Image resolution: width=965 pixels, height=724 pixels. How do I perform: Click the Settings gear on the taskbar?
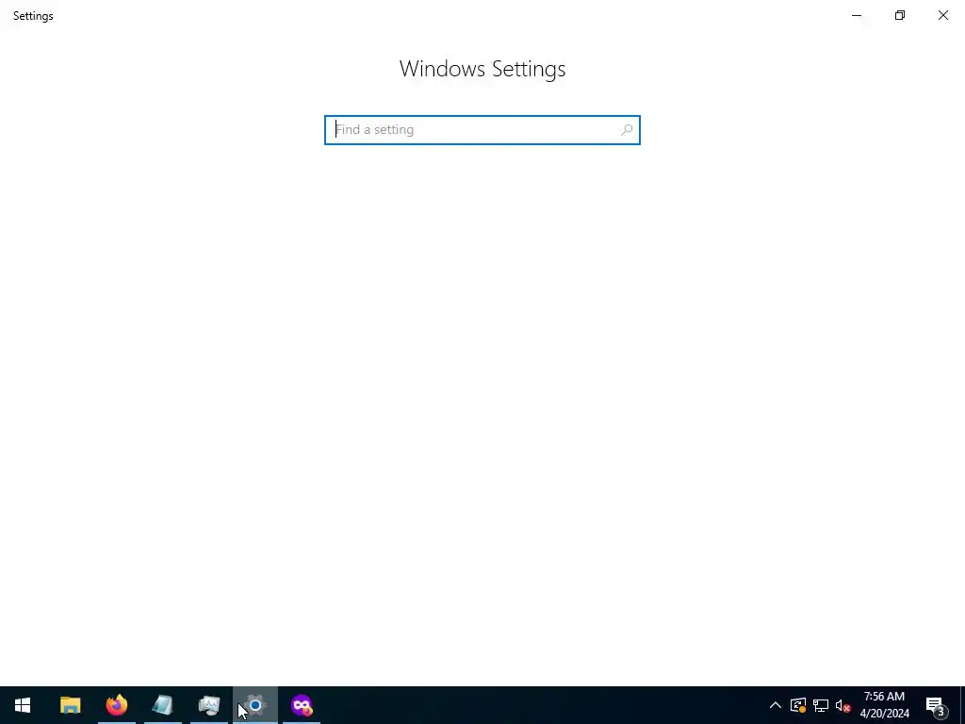coord(255,705)
